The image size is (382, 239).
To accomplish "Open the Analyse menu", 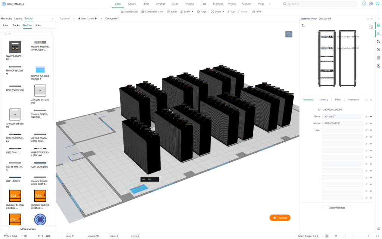I will pos(189,4).
